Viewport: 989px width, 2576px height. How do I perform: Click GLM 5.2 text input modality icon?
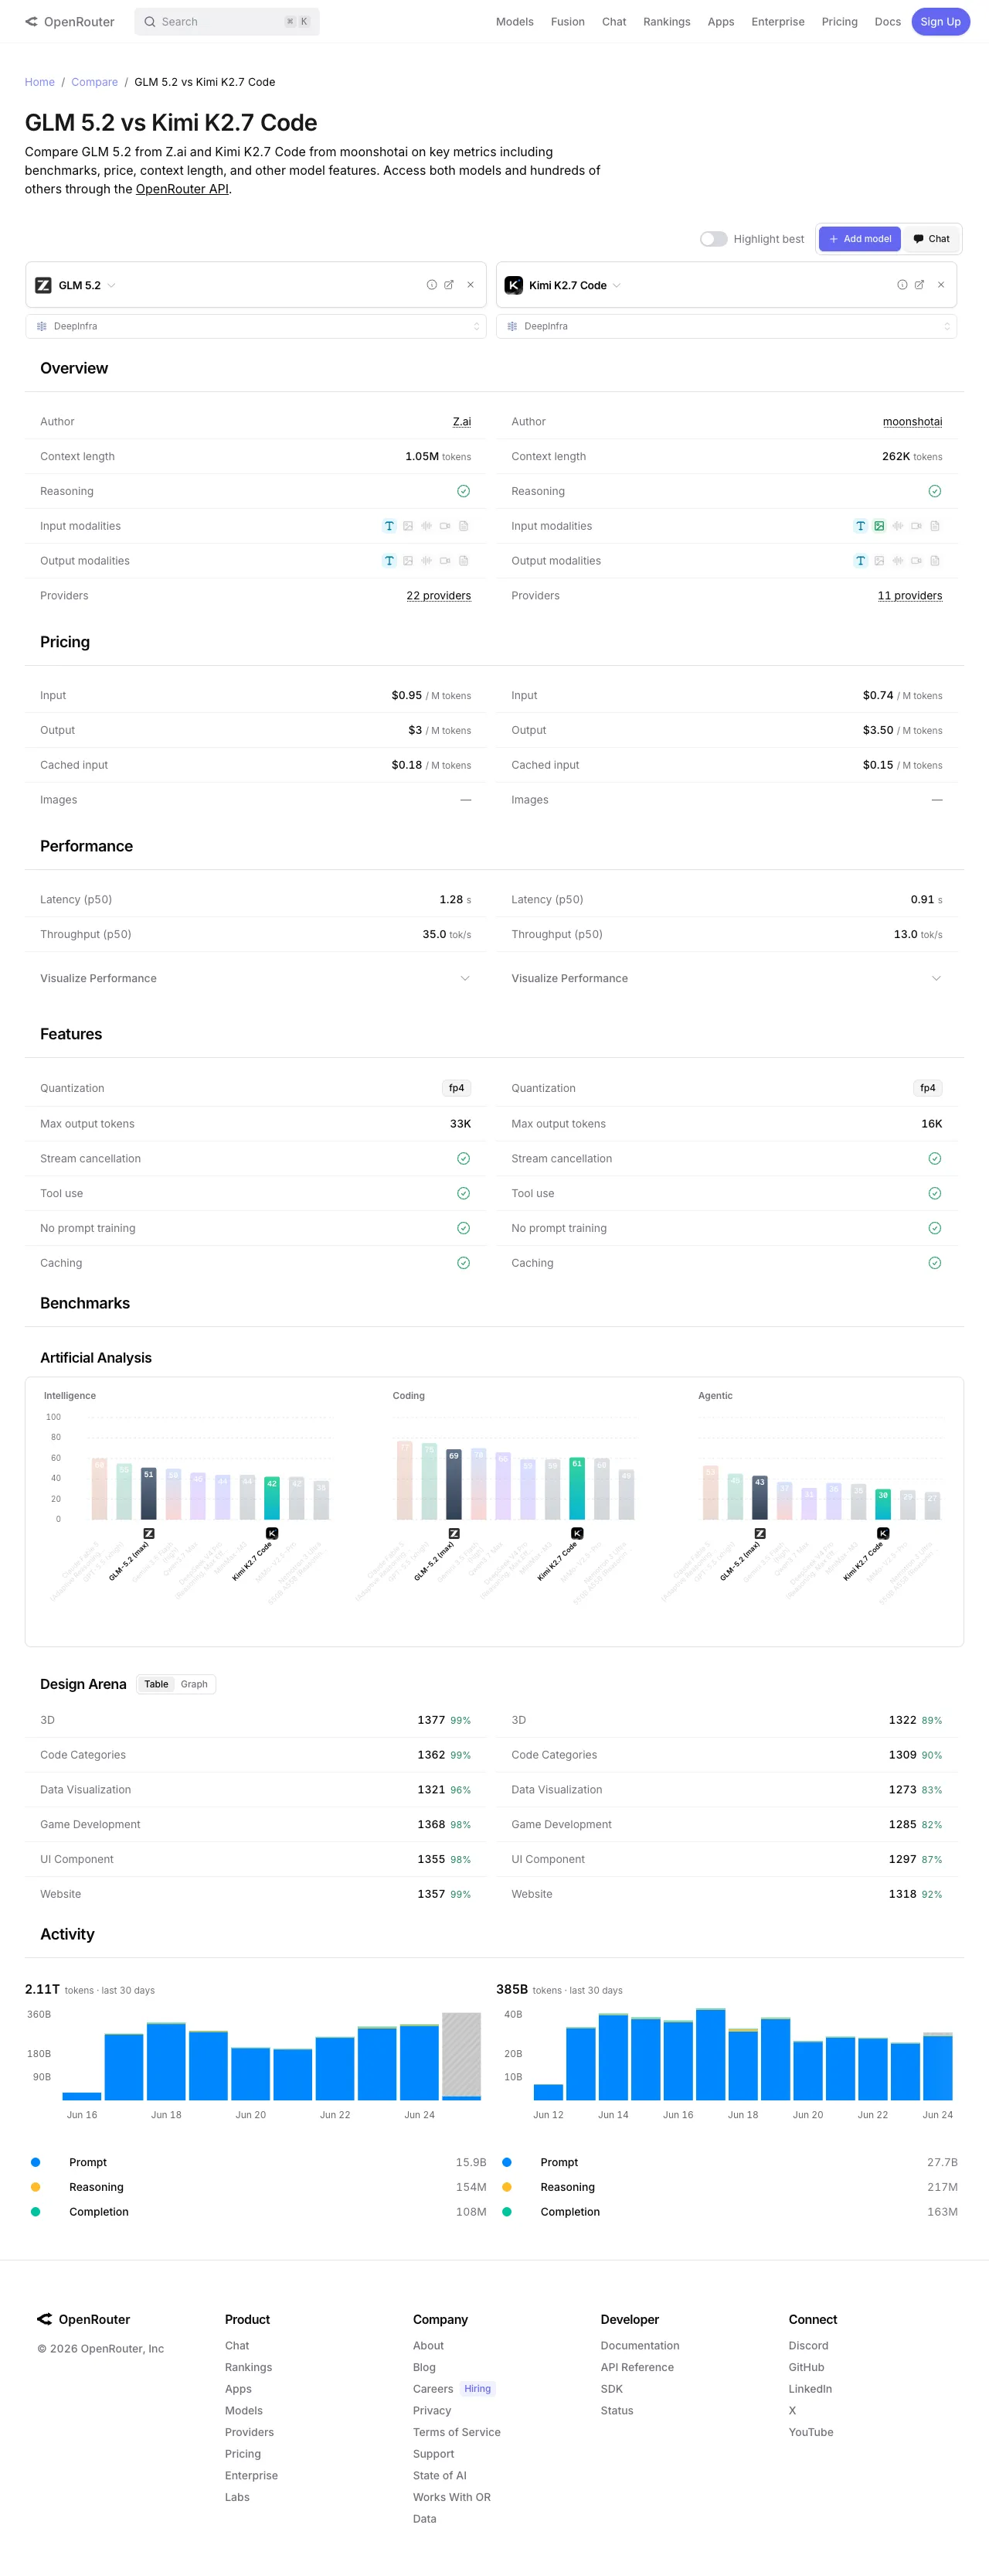pos(389,526)
